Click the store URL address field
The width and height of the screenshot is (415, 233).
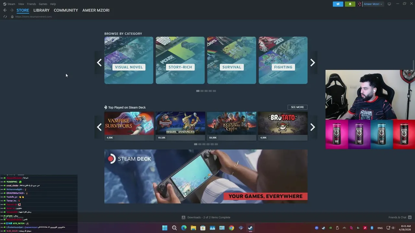click(x=34, y=17)
